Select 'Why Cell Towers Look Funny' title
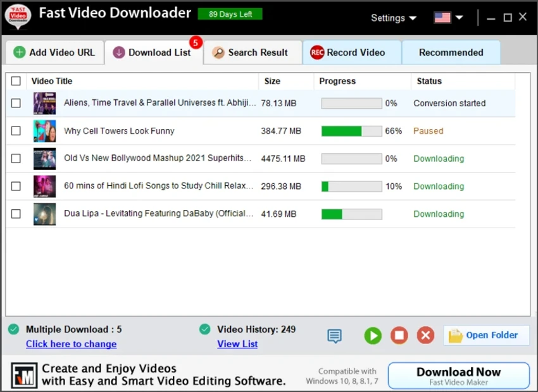The width and height of the screenshot is (538, 392). pyautogui.click(x=119, y=131)
